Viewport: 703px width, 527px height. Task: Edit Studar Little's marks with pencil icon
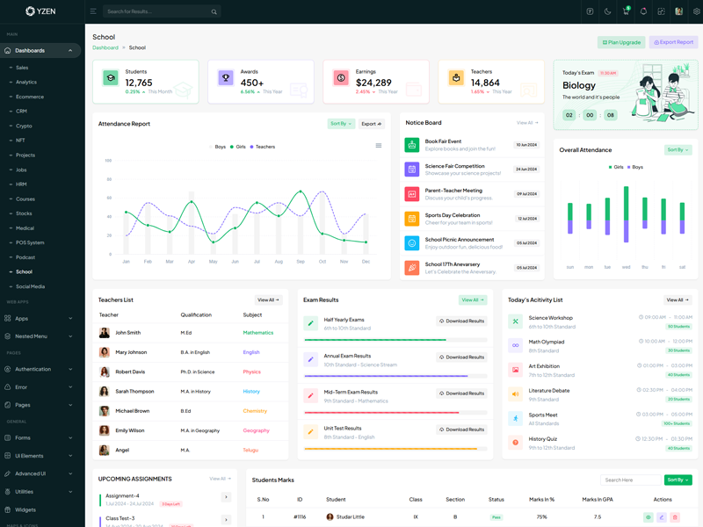tap(662, 517)
